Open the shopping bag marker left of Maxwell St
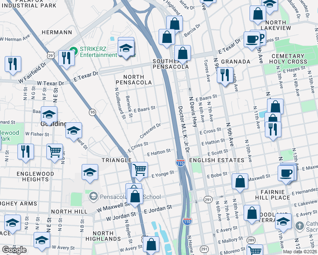This screenshot has width=318, height=255. (240, 183)
